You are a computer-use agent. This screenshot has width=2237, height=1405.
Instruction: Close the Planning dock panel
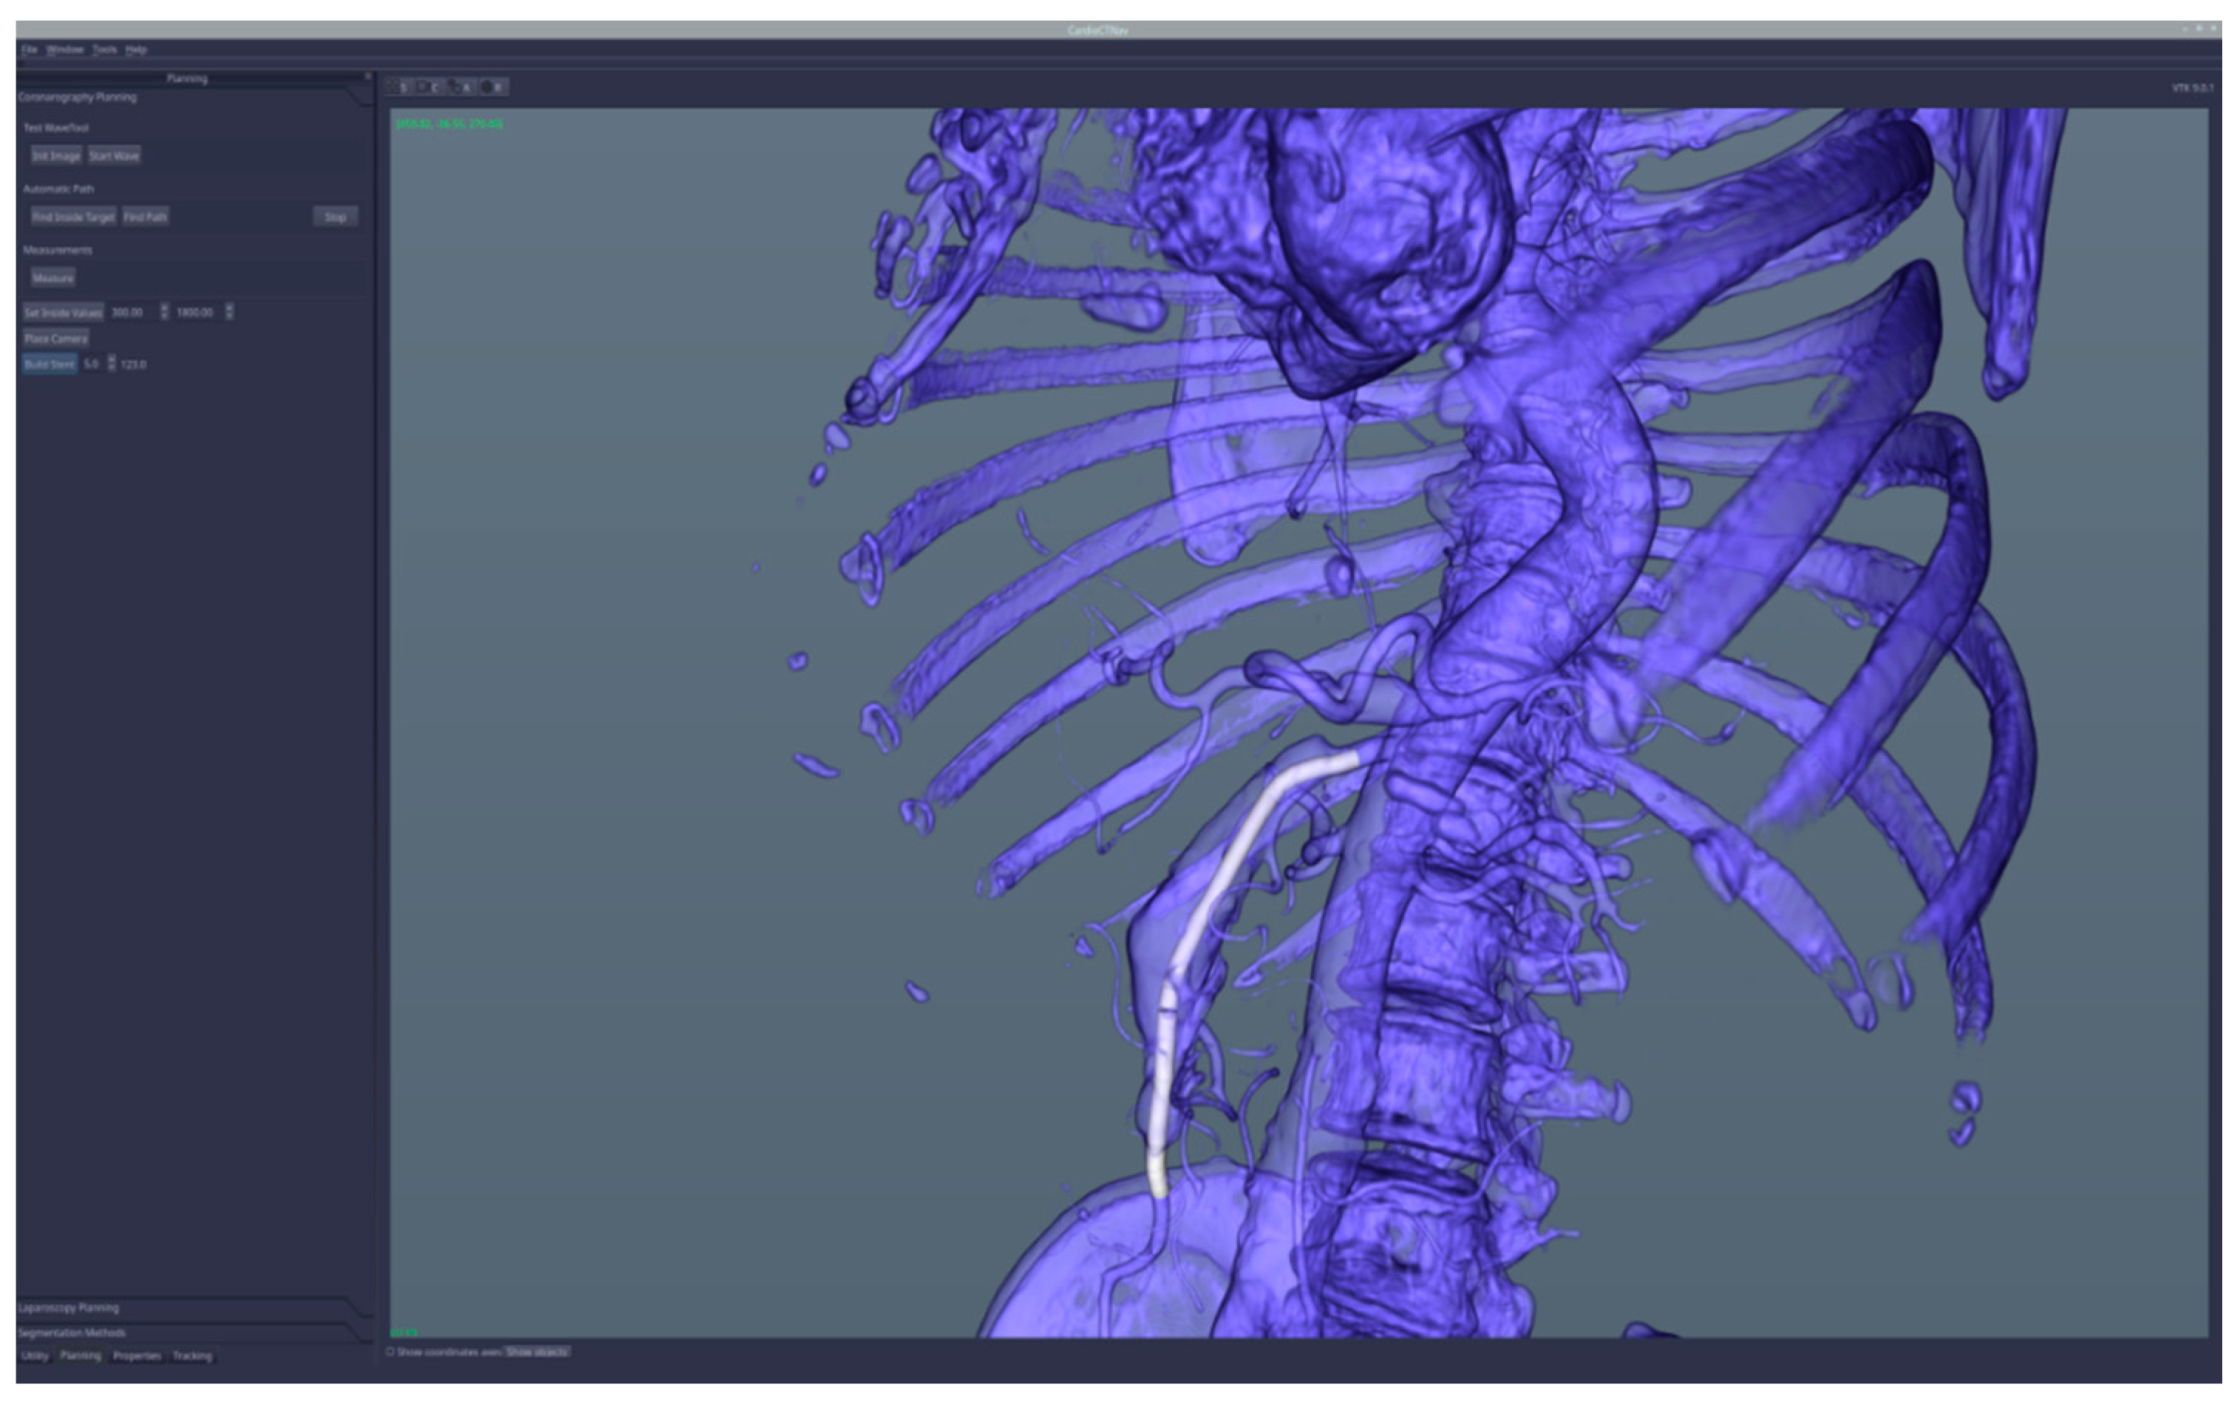click(368, 77)
